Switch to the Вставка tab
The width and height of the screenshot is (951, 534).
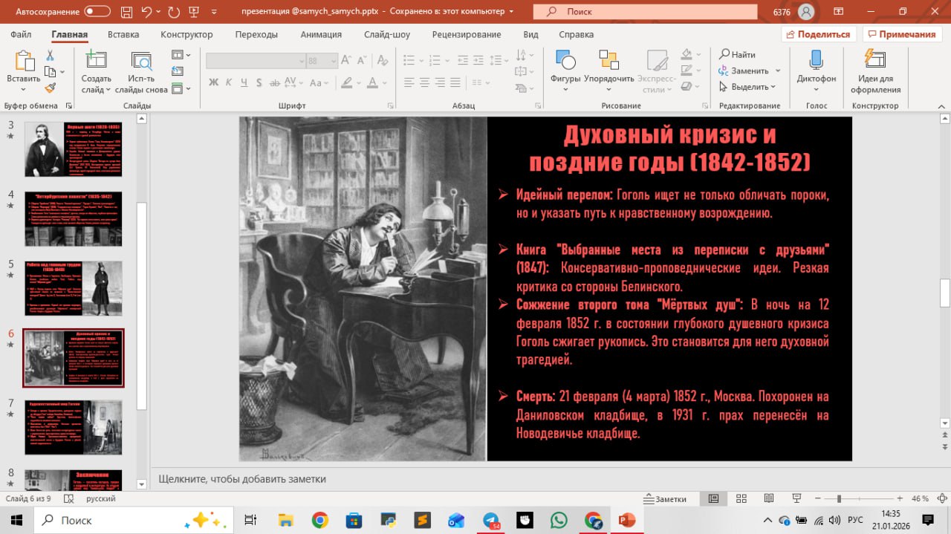(x=123, y=34)
